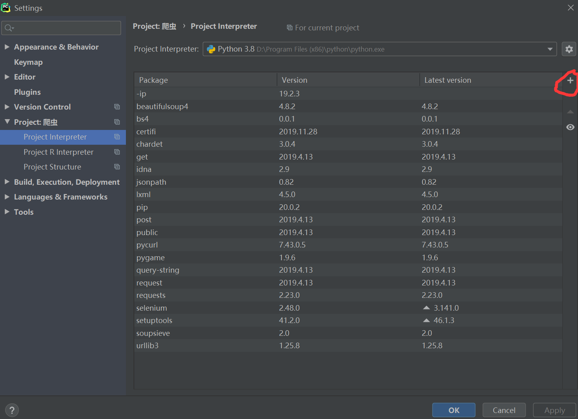Viewport: 578px width, 419px height.
Task: Sort by Package column header
Action: click(x=205, y=80)
